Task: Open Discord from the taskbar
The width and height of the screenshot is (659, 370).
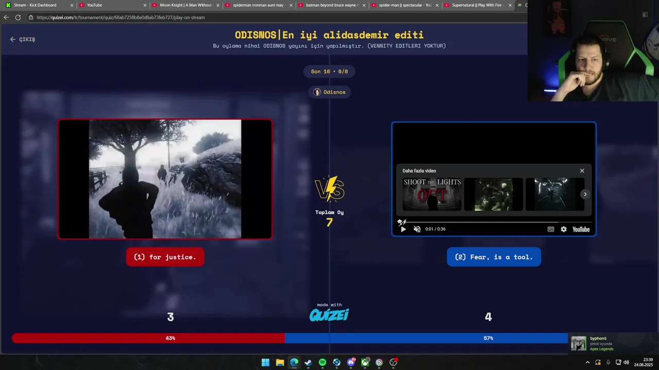Action: tap(351, 362)
